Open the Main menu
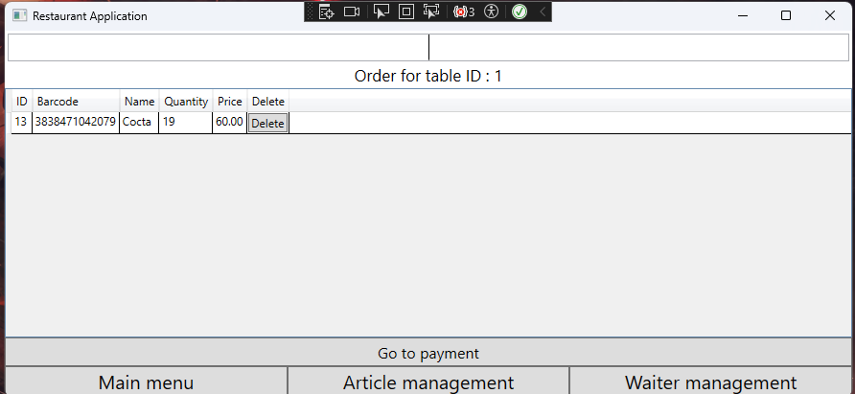The height and width of the screenshot is (394, 855). tap(146, 381)
